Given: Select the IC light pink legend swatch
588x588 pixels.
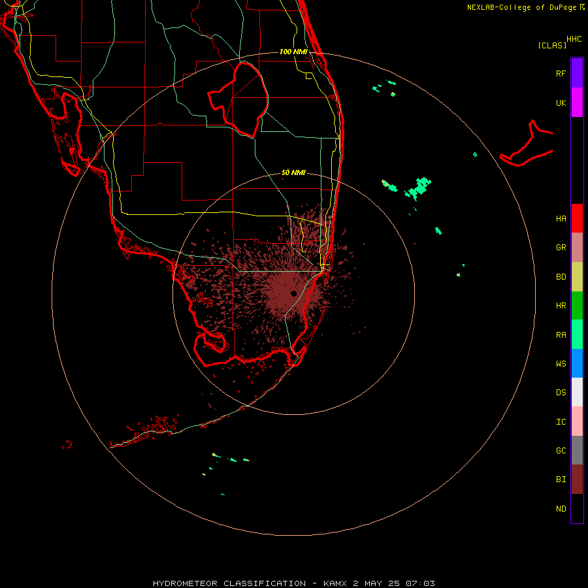Looking at the screenshot, I should [577, 421].
